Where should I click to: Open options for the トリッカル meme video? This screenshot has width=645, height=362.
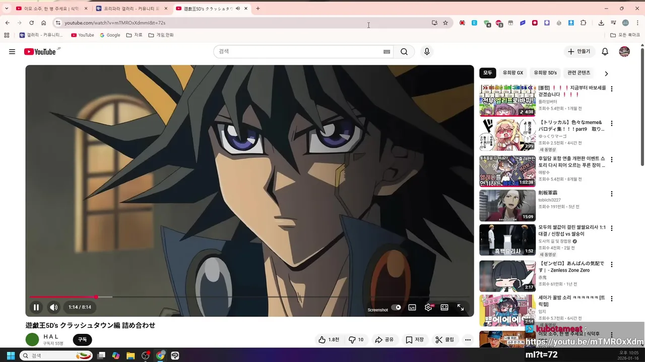tap(612, 123)
